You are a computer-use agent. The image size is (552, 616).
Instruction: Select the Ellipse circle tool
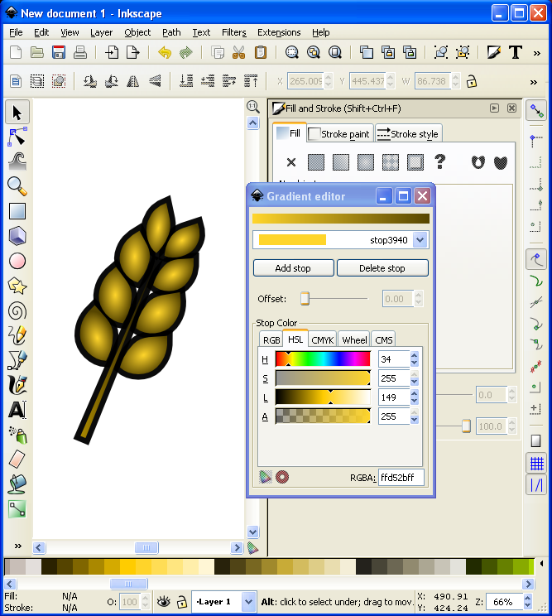17,261
